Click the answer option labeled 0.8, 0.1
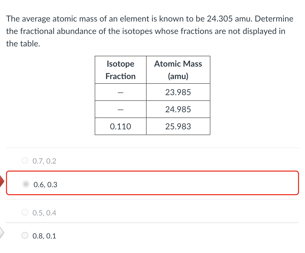 tap(44, 236)
